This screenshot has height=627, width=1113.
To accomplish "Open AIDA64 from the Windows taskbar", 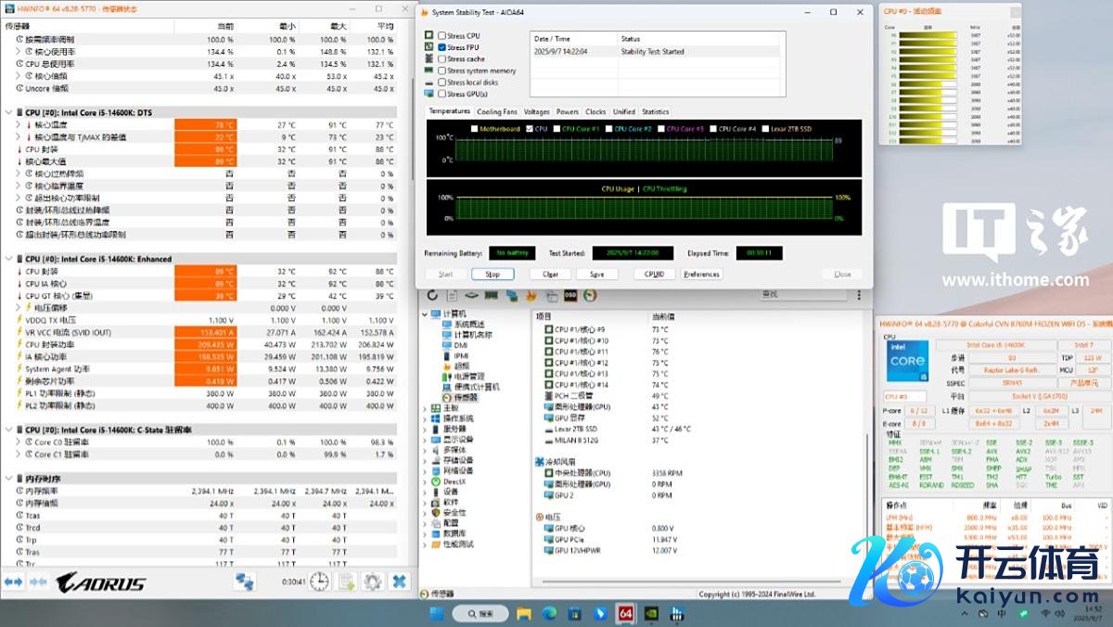I will click(625, 613).
